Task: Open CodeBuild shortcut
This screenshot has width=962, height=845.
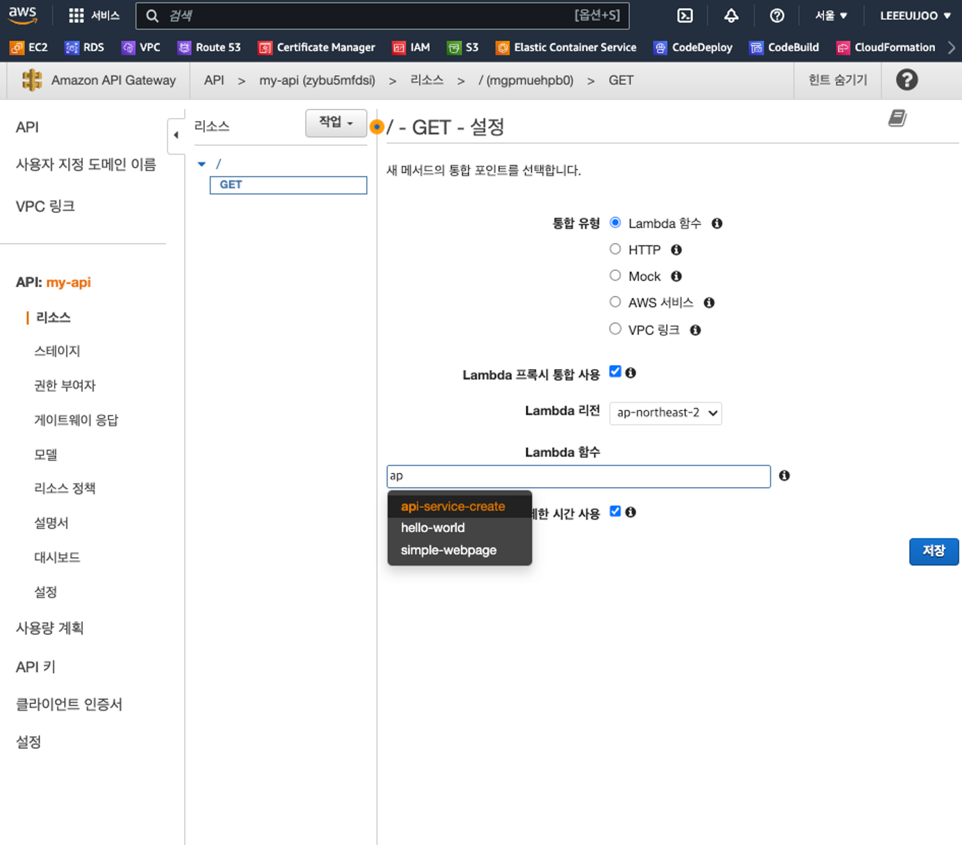Action: point(785,47)
